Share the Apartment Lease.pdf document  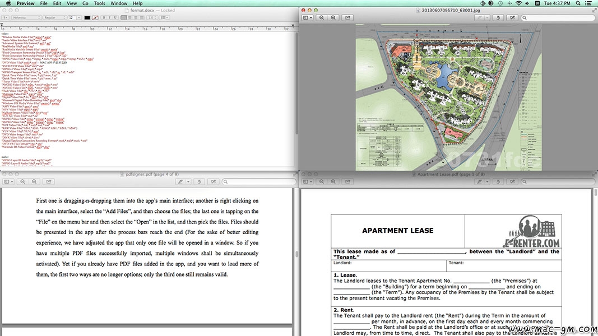pyautogui.click(x=348, y=181)
